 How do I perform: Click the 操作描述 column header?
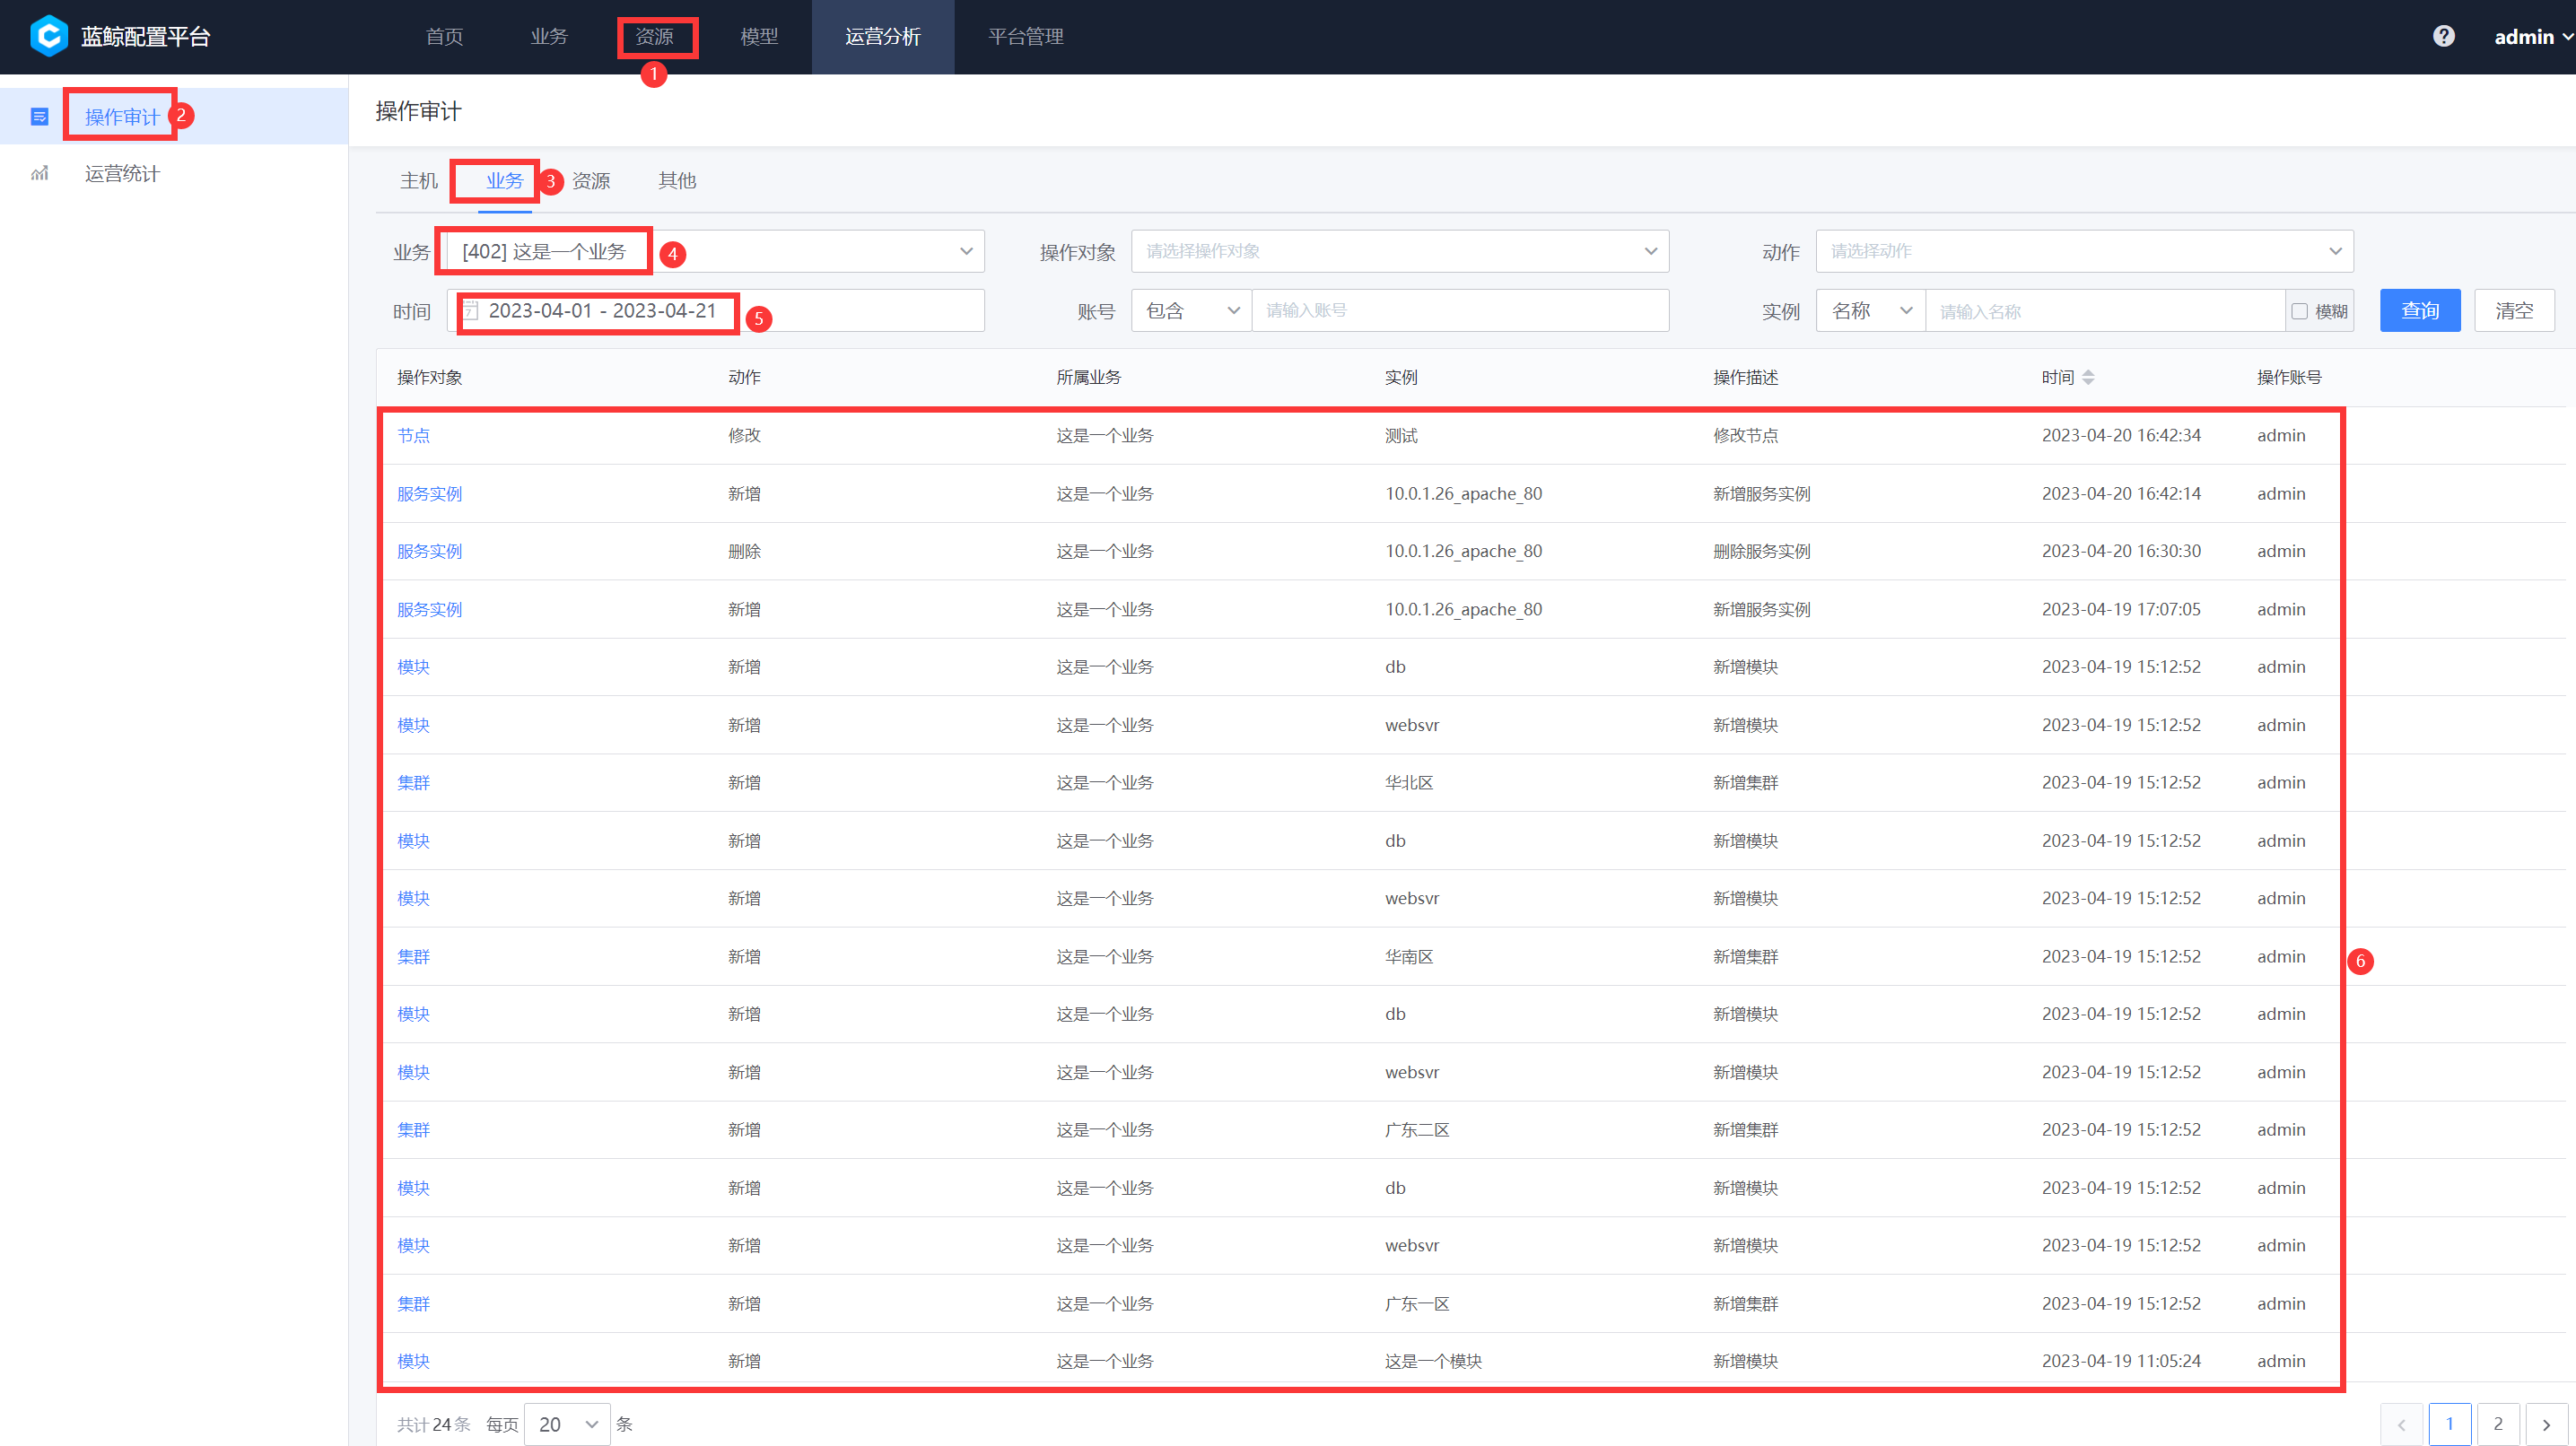pos(1745,378)
